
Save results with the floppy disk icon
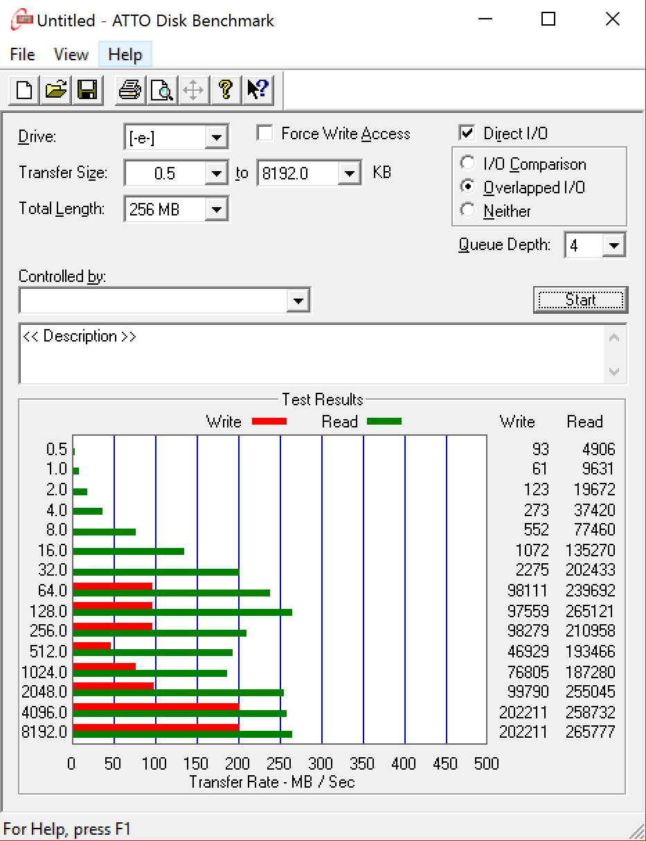87,90
